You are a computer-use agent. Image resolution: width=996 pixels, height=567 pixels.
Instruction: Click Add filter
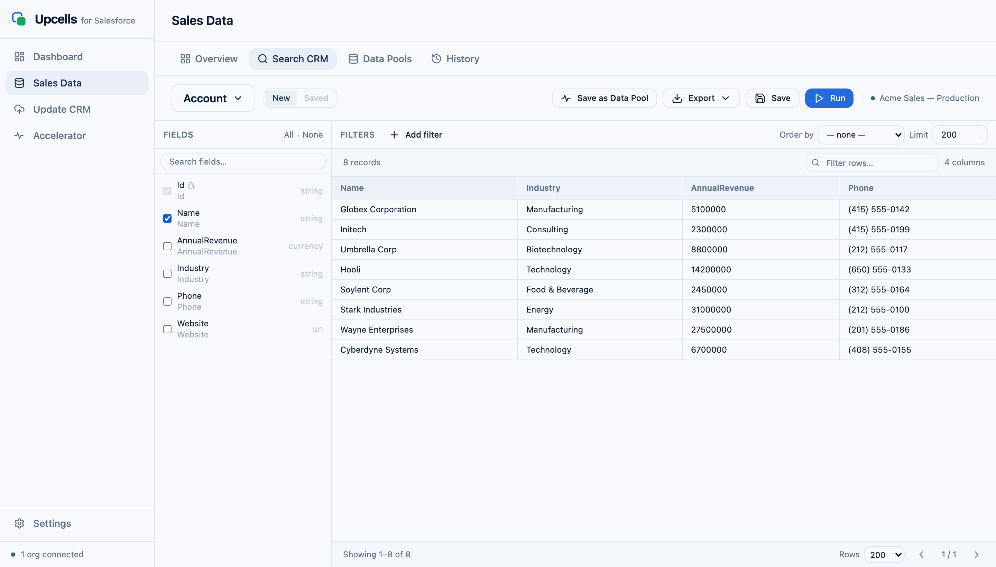pos(416,135)
